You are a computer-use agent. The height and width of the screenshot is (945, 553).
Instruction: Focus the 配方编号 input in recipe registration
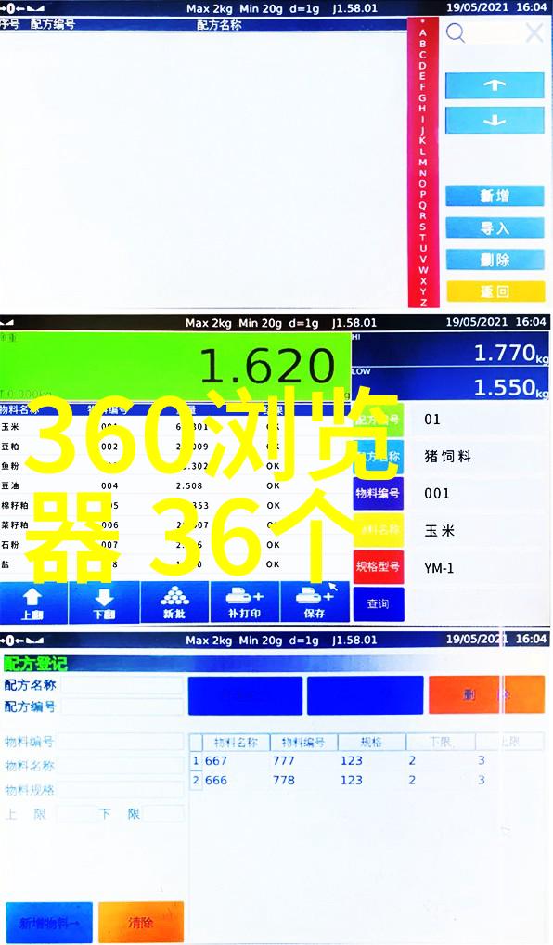(122, 706)
